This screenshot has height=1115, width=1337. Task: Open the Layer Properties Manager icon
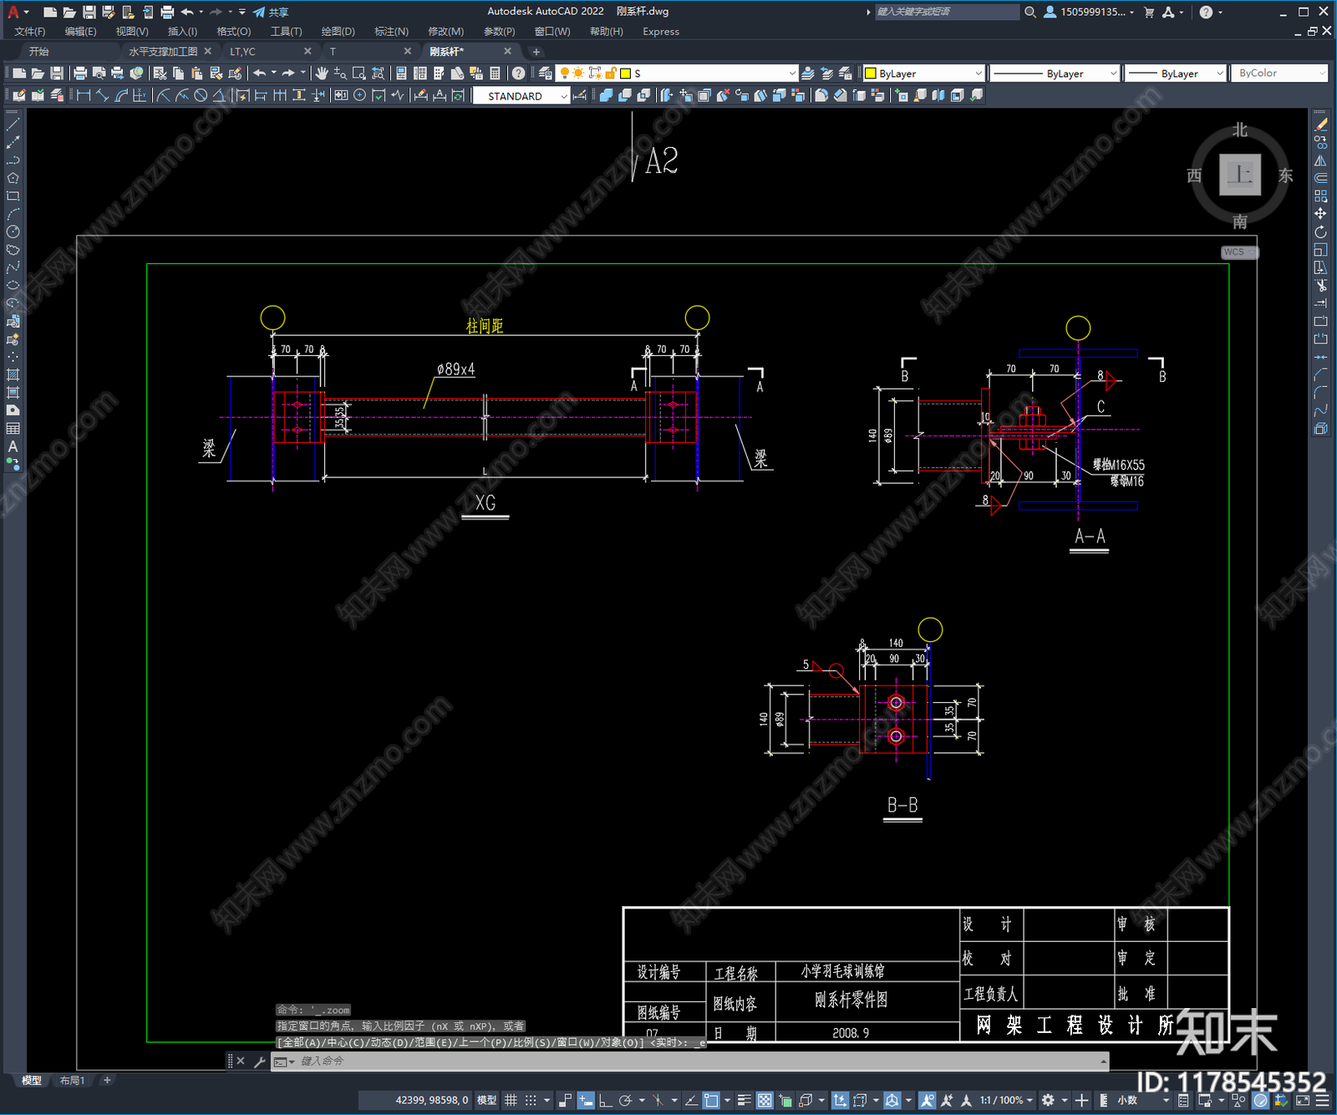click(x=546, y=74)
